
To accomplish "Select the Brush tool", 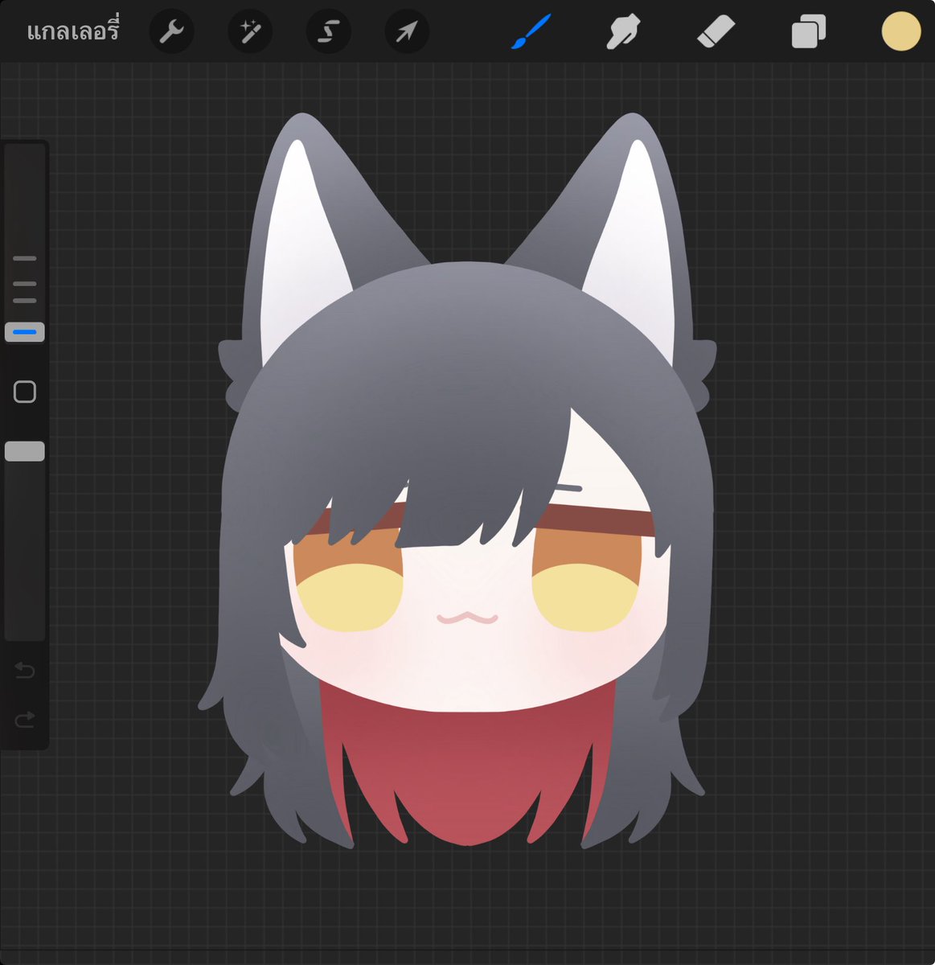I will coord(531,32).
